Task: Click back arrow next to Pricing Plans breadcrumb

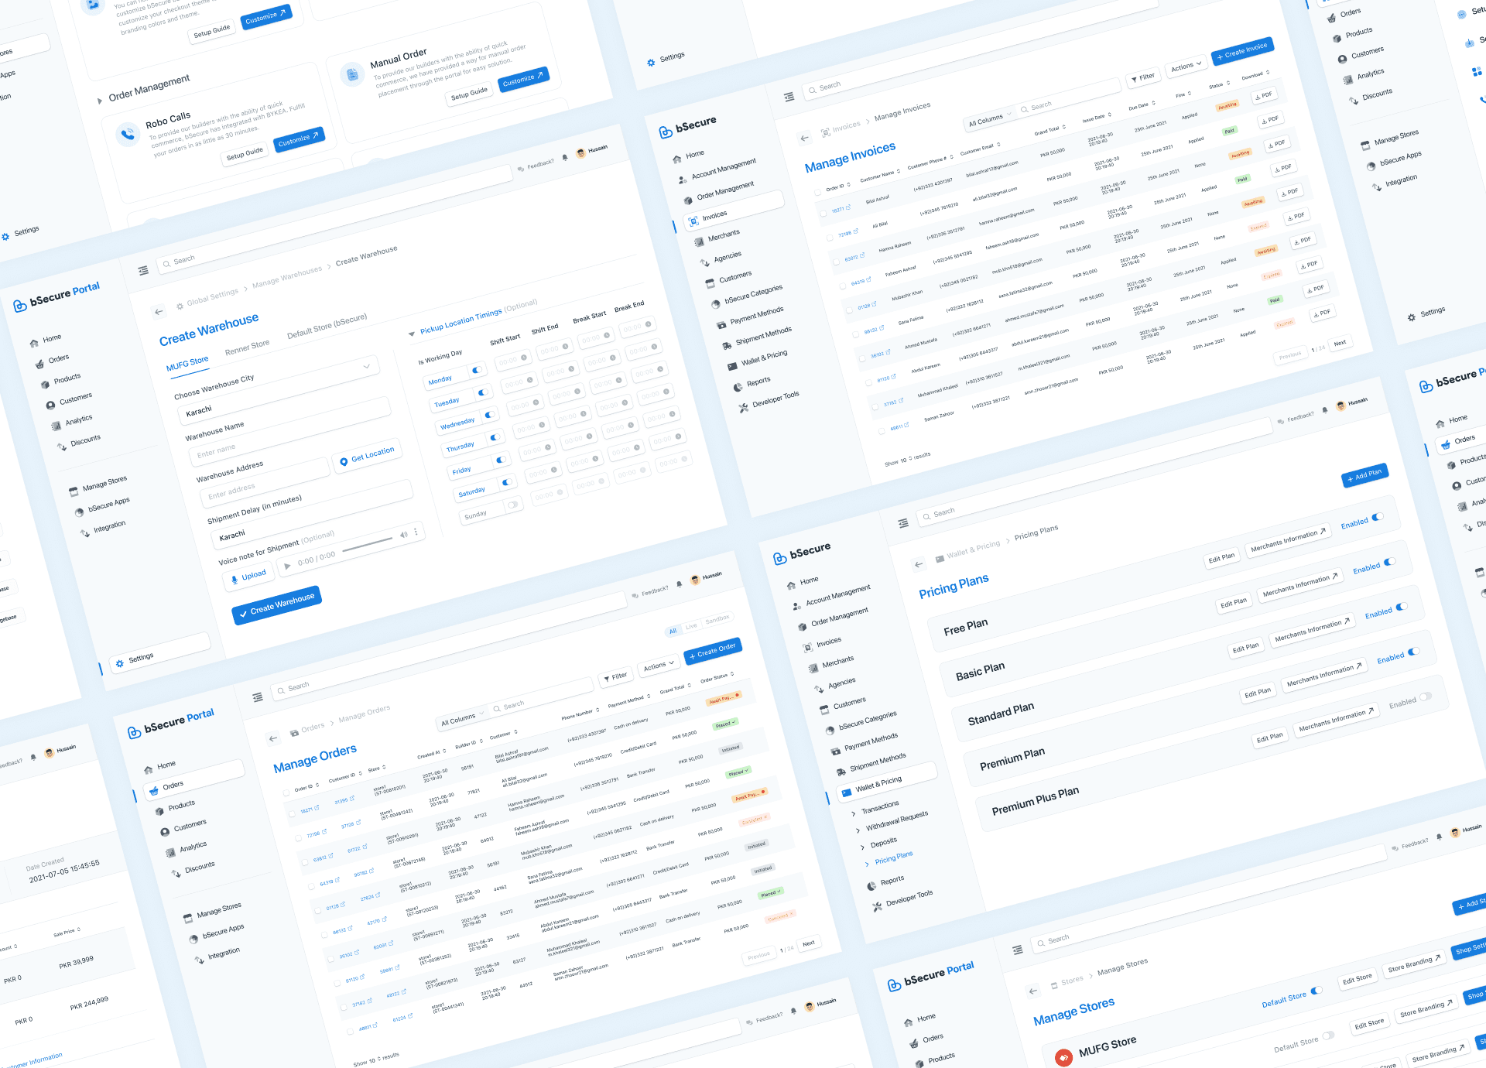Action: coord(919,564)
